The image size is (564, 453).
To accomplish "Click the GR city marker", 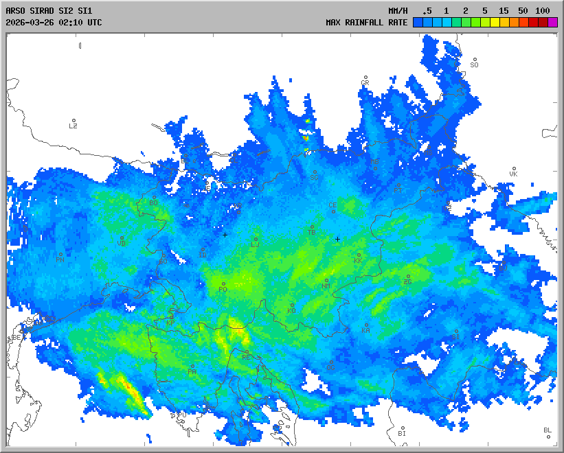I will coord(365,78).
